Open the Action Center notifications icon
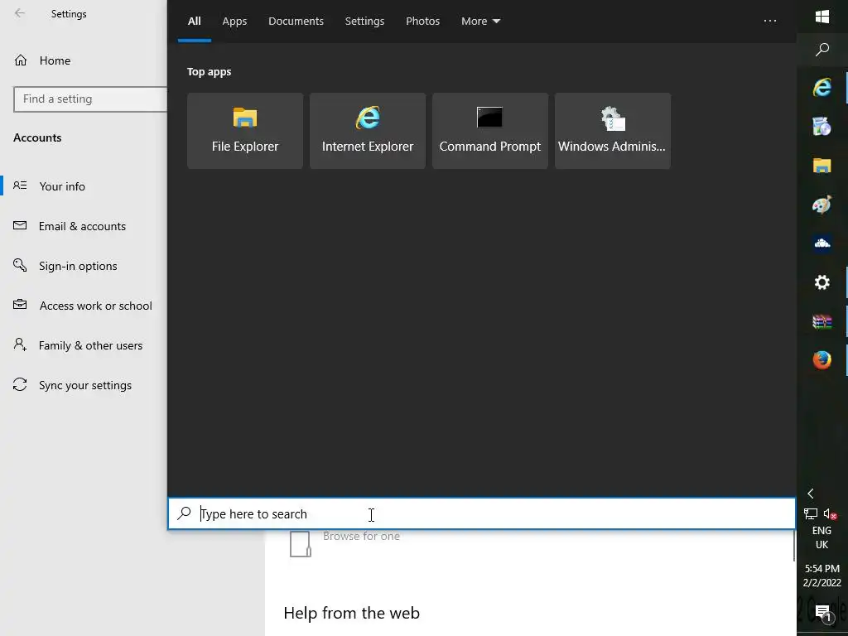 point(822,612)
